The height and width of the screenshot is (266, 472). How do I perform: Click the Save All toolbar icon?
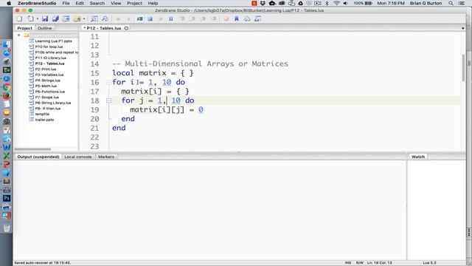pyautogui.click(x=55, y=19)
